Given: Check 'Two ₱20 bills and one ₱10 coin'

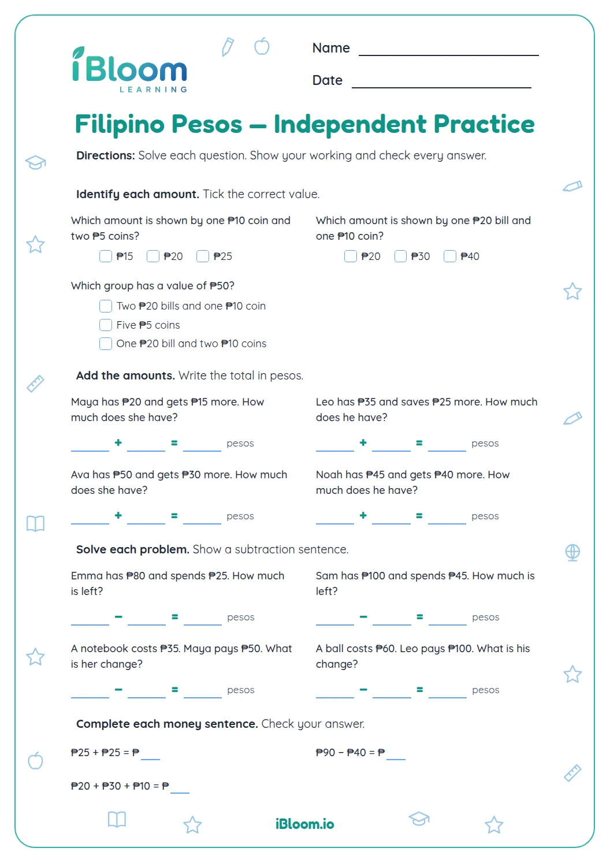Looking at the screenshot, I should (x=106, y=306).
